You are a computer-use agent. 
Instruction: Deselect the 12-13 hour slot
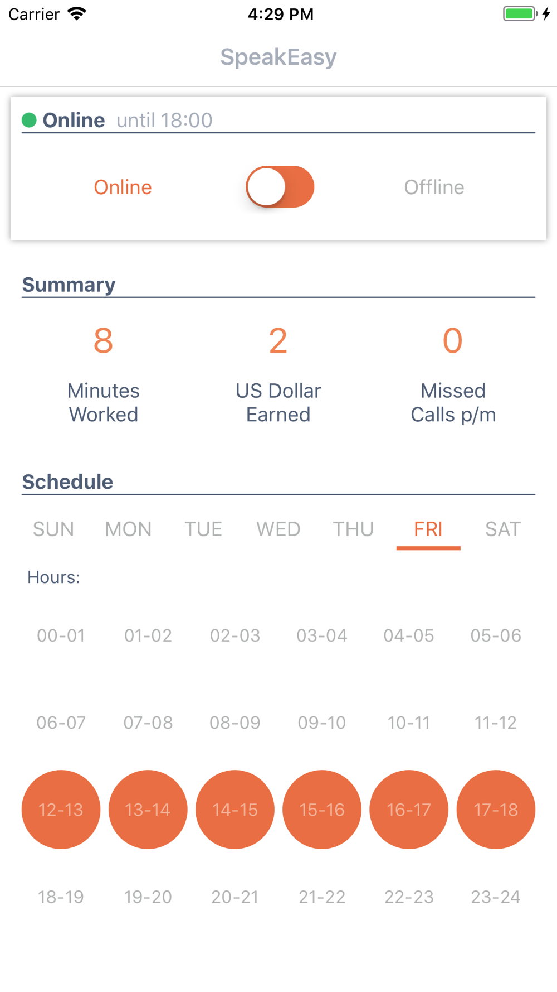click(x=61, y=810)
